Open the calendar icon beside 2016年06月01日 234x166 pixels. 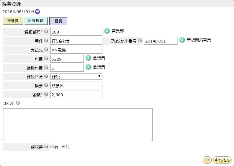click(x=37, y=11)
